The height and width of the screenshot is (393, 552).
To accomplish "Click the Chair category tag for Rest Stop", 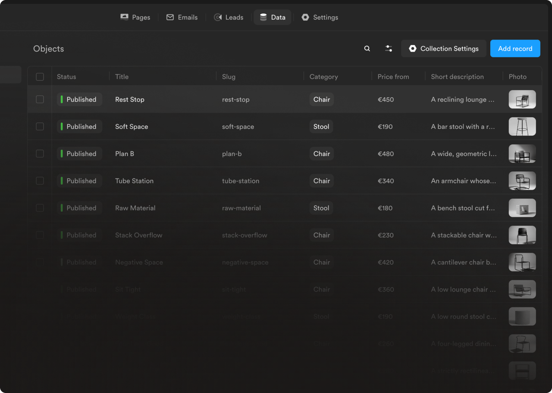I will [x=322, y=99].
